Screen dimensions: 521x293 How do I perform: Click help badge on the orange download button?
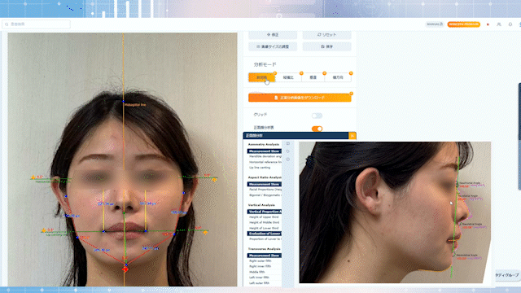pos(351,94)
